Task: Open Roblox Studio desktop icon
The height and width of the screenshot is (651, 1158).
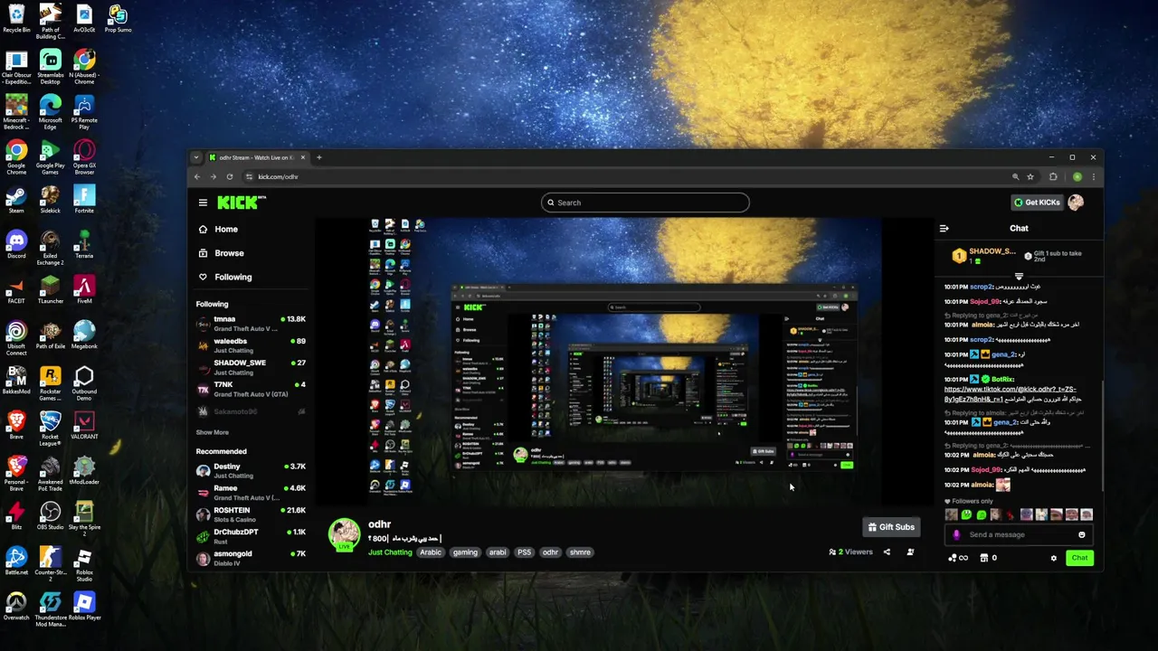Action: tap(84, 563)
